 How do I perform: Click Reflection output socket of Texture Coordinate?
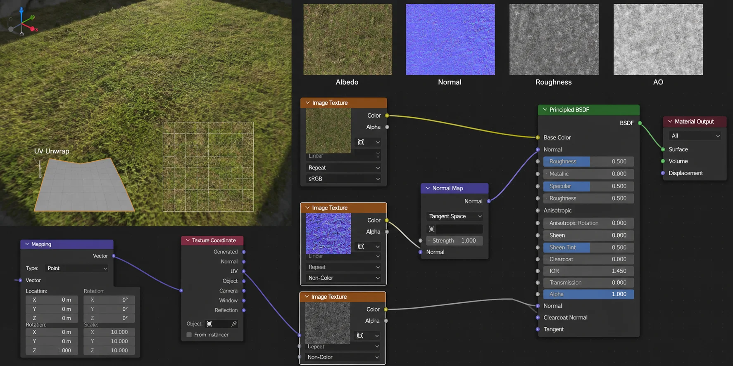(244, 310)
